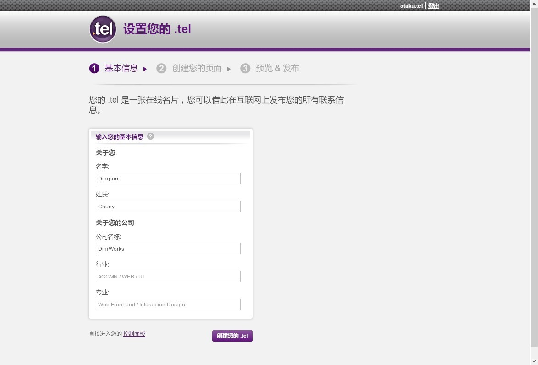Go to the 创建您的页面 step
The height and width of the screenshot is (365, 538).
[197, 68]
